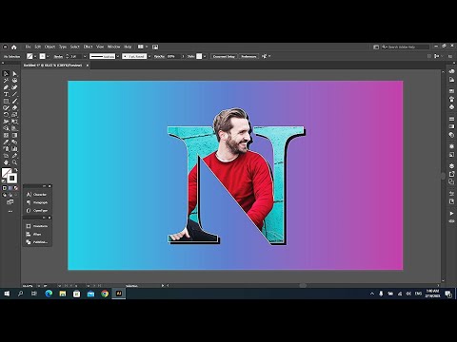457x342 pixels.
Task: Select the Mesh tool
Action: tap(6, 135)
